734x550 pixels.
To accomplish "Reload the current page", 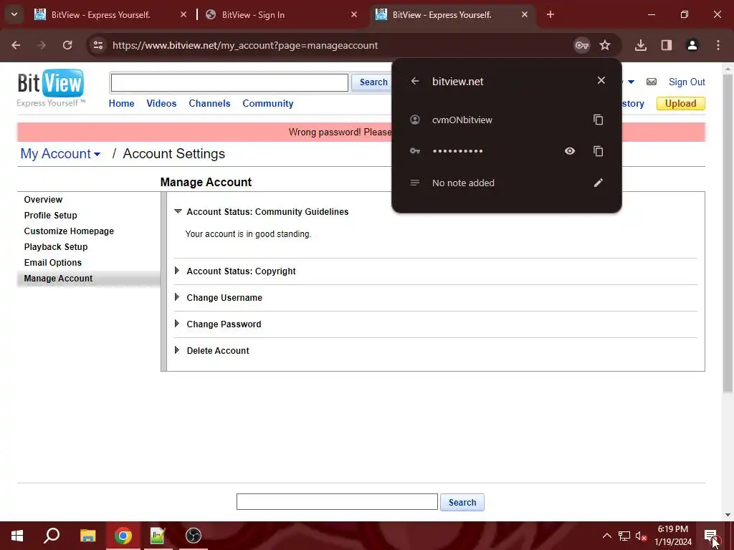I will pos(67,45).
